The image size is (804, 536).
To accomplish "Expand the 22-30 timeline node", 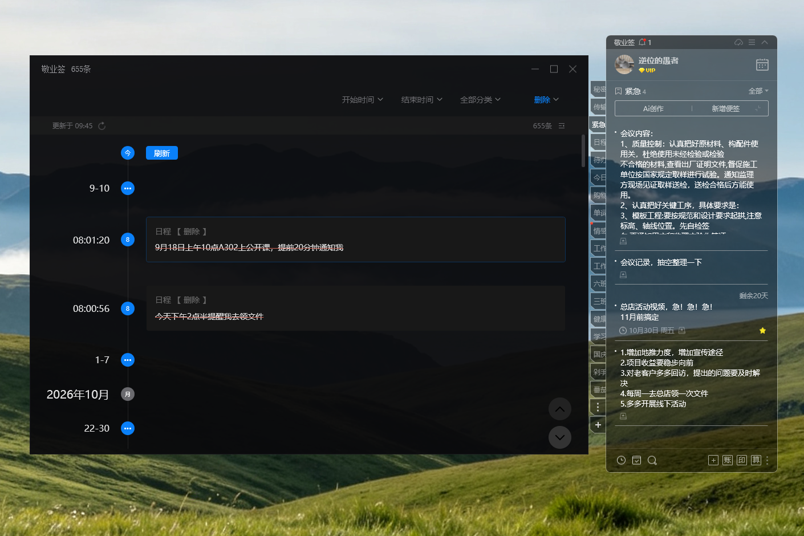I will pyautogui.click(x=128, y=428).
